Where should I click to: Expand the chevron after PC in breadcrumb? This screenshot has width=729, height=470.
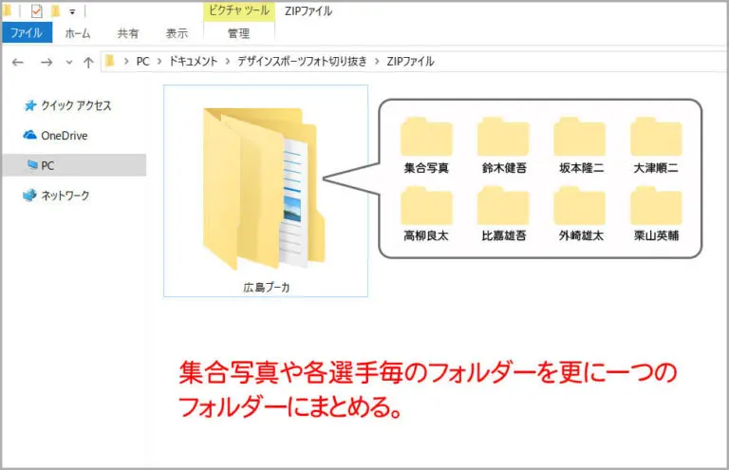click(x=159, y=62)
